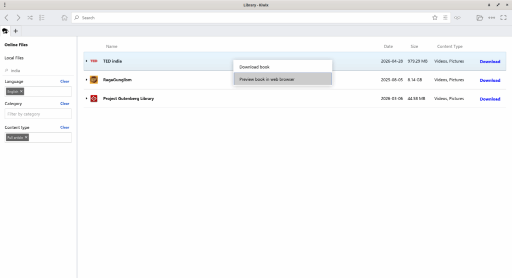Download the TED india book
The width and height of the screenshot is (512, 278).
(490, 62)
